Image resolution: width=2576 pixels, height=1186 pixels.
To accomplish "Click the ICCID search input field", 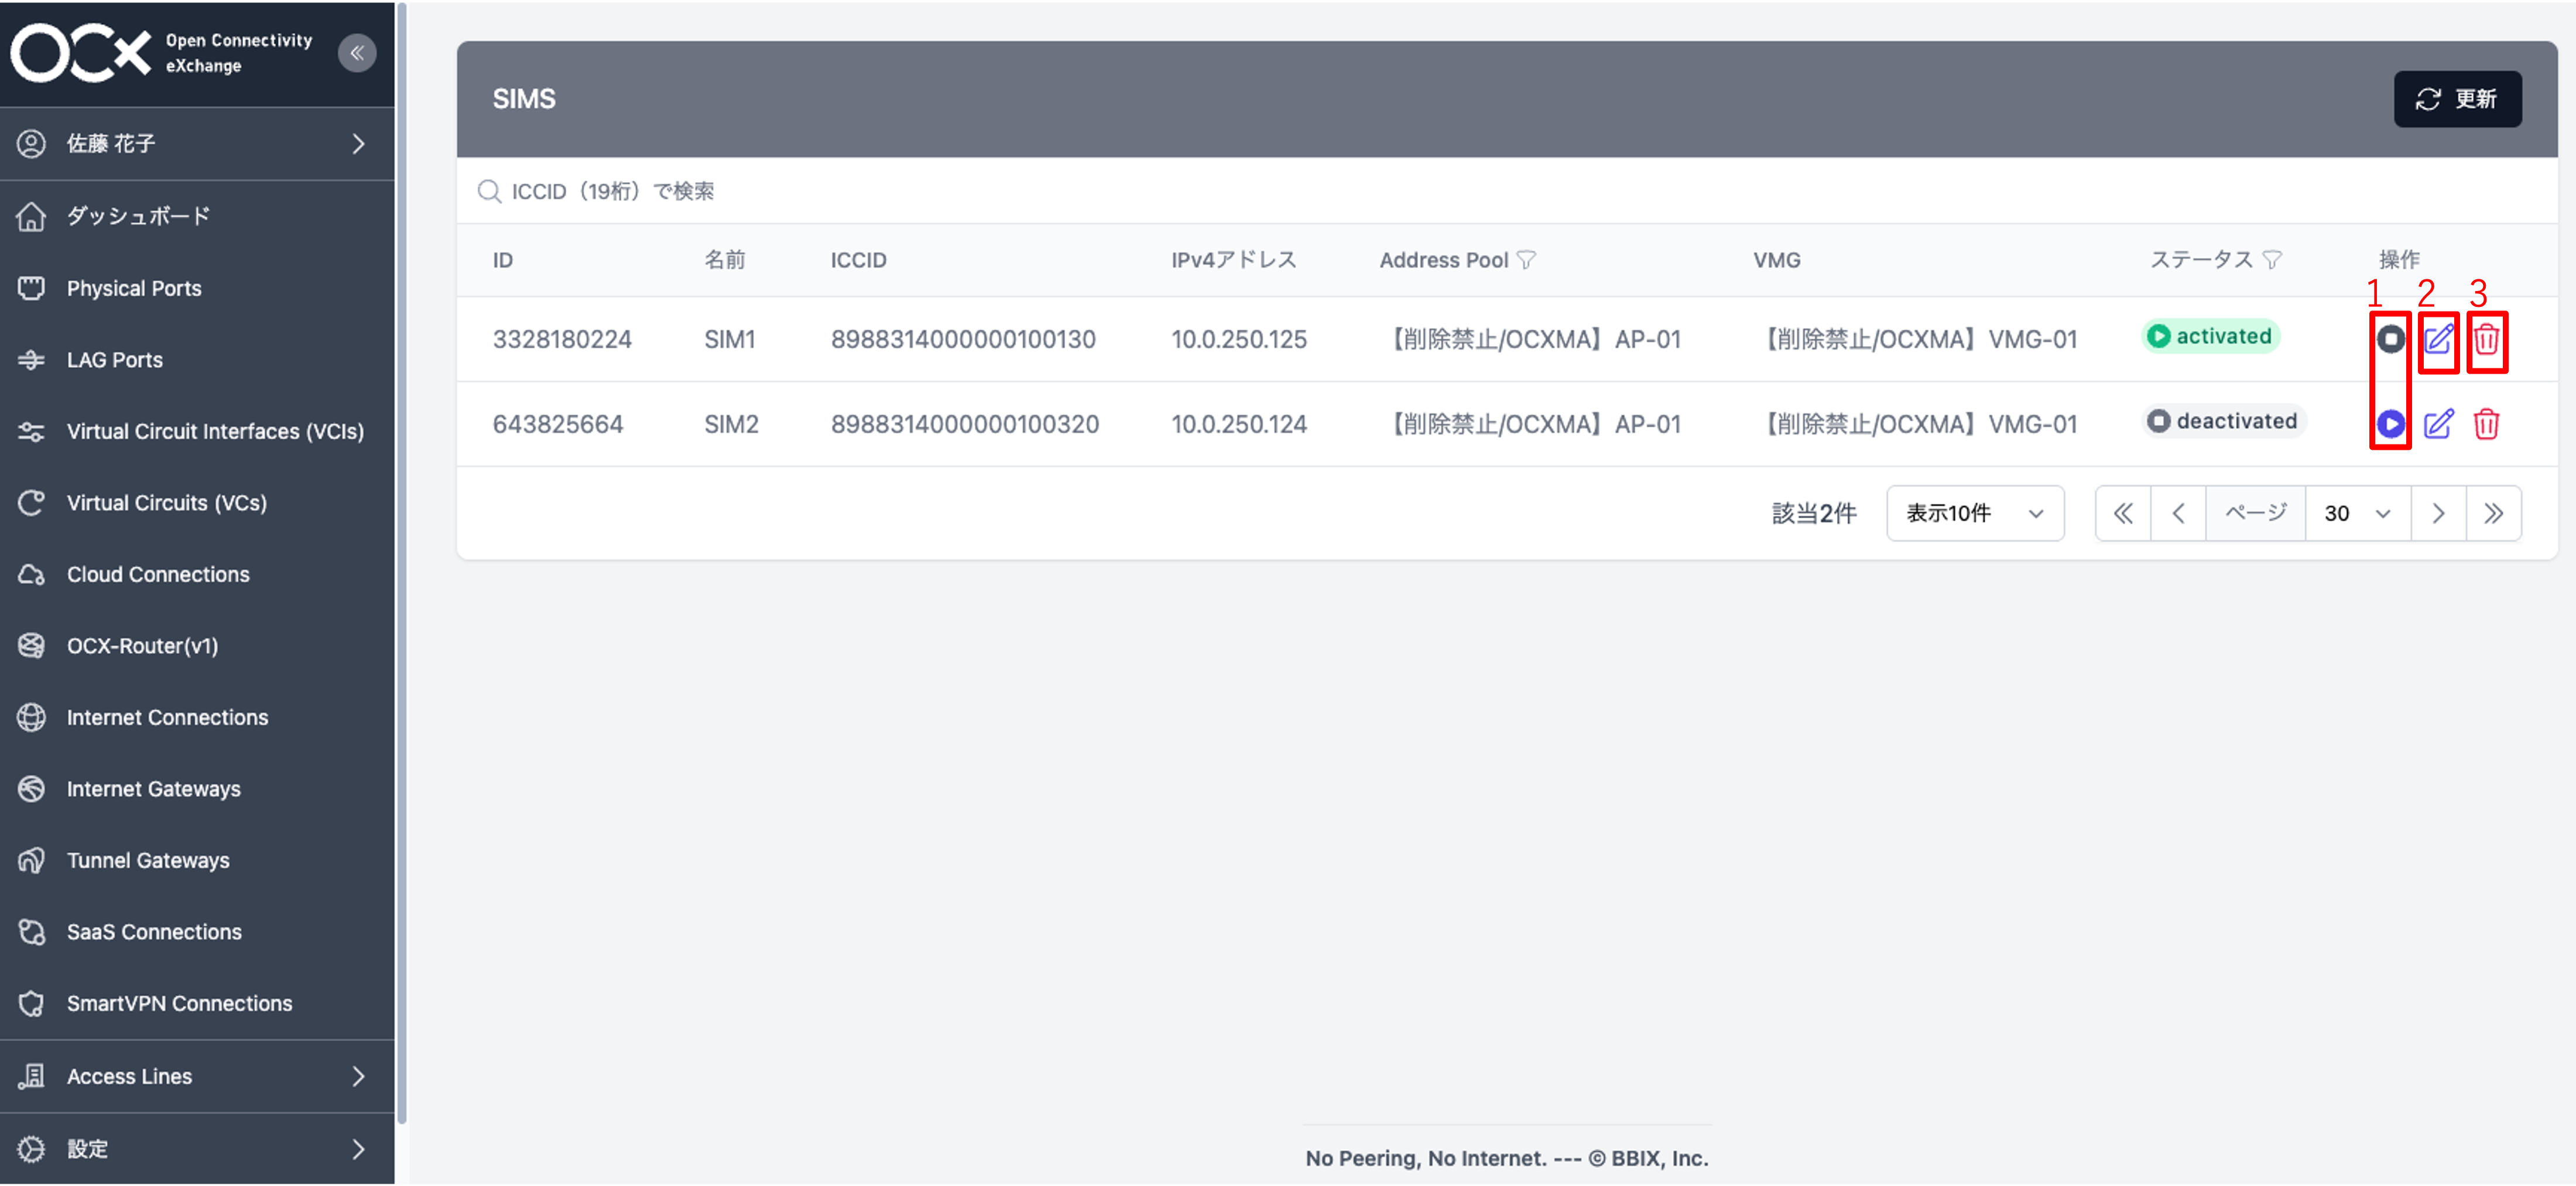I will [1507, 191].
